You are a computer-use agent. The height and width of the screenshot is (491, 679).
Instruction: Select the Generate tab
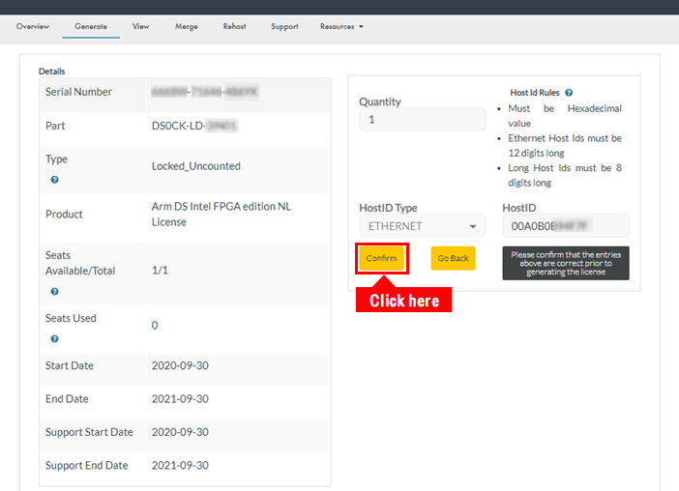coord(91,26)
